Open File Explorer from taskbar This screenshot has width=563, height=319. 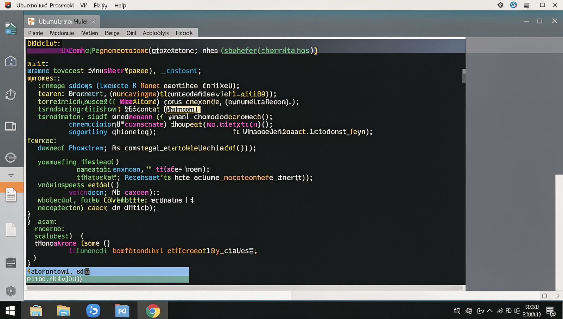click(64, 311)
